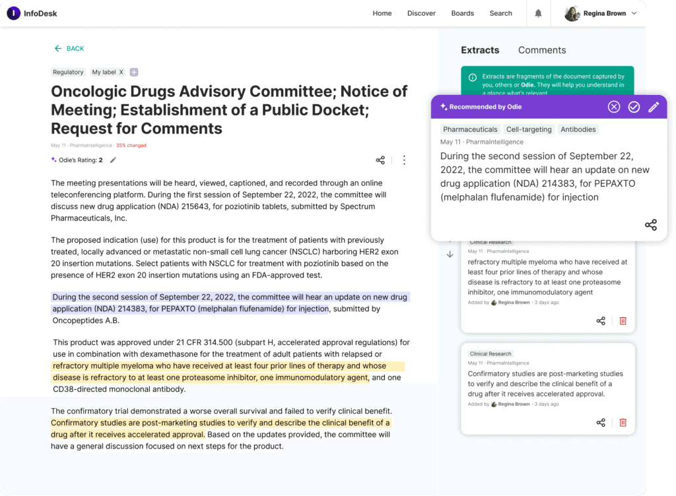Open the Discover menu item
The image size is (676, 496).
tap(421, 13)
